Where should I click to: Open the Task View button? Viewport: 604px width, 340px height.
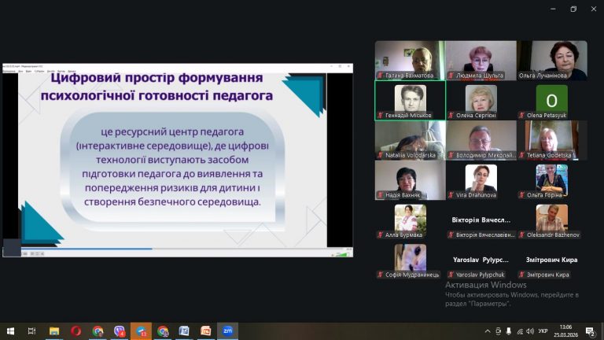coord(32,331)
